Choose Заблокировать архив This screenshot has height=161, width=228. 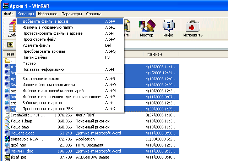tap(70, 103)
